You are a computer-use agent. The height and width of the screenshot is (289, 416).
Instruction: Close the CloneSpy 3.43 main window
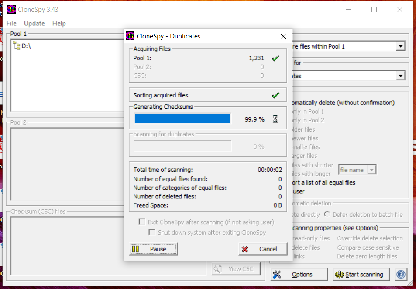pyautogui.click(x=399, y=10)
